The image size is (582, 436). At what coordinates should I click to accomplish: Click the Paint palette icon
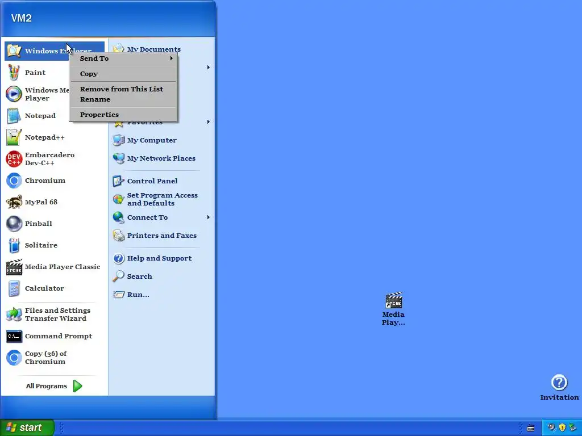[14, 73]
